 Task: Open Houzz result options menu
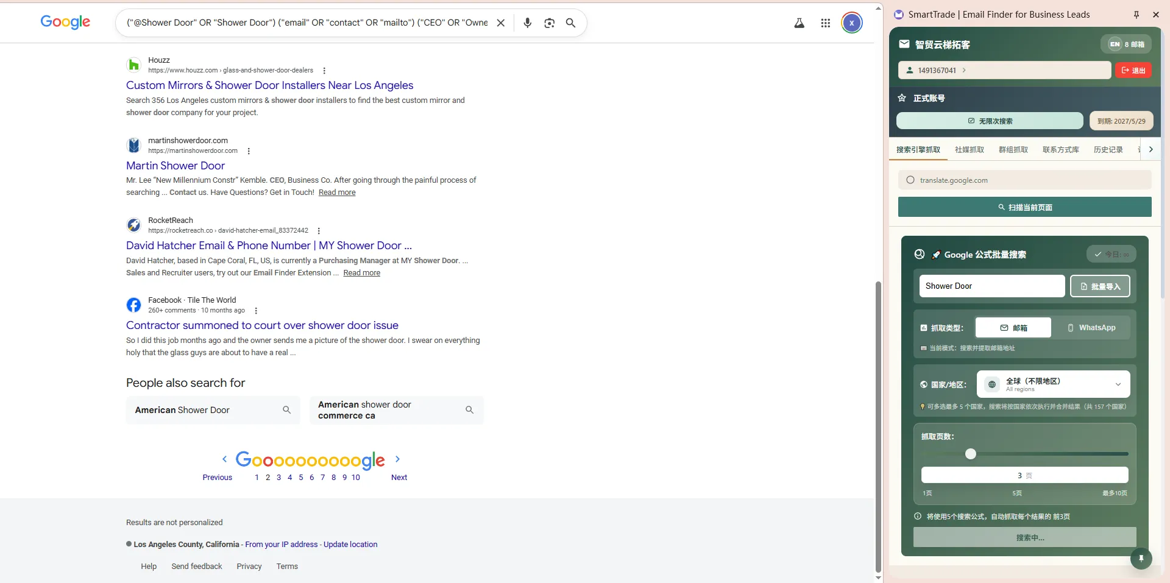click(x=324, y=71)
